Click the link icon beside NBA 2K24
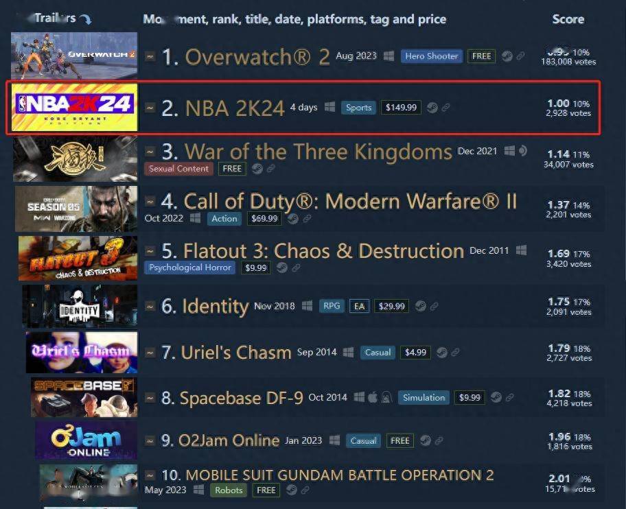The image size is (626, 509). 446,107
